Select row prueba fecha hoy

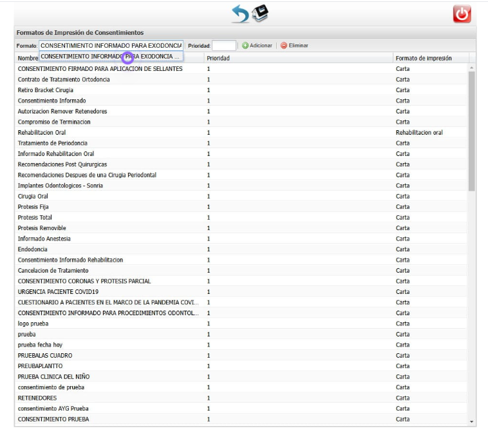pyautogui.click(x=241, y=345)
